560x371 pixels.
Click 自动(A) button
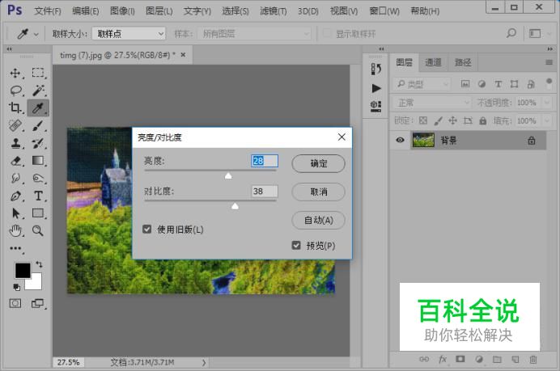pyautogui.click(x=318, y=220)
